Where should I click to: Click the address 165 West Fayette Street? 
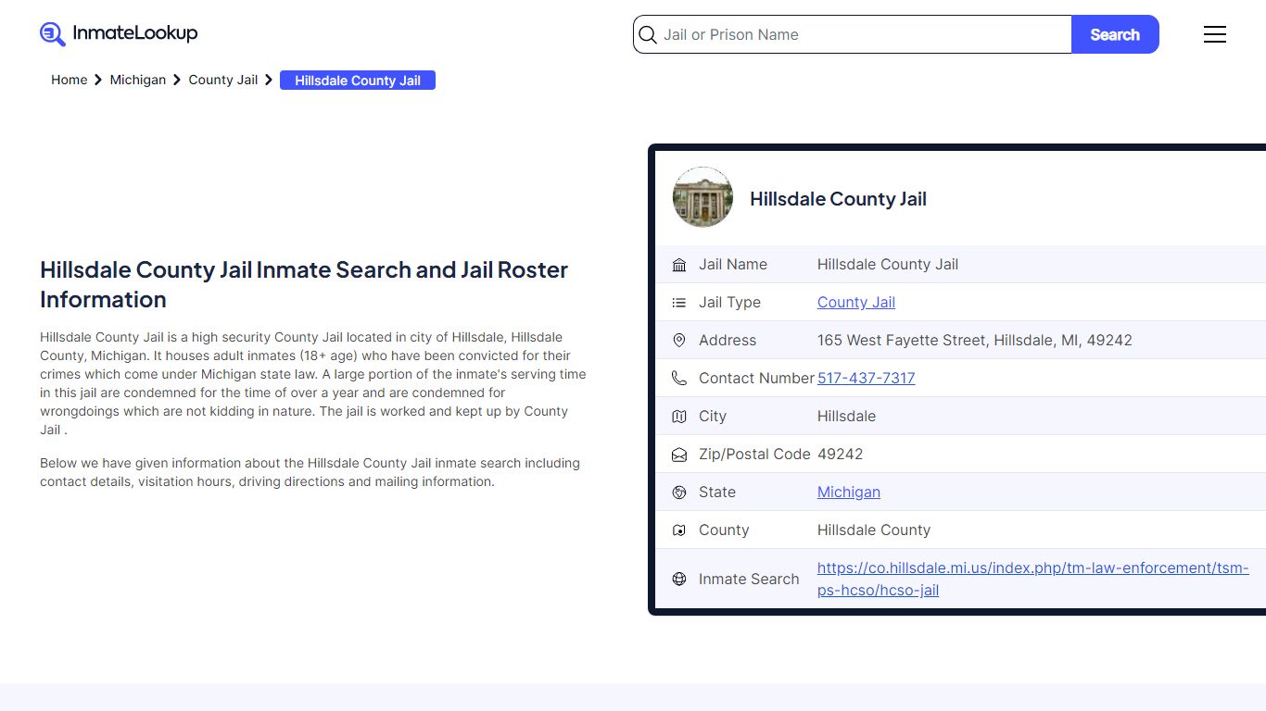pos(975,340)
